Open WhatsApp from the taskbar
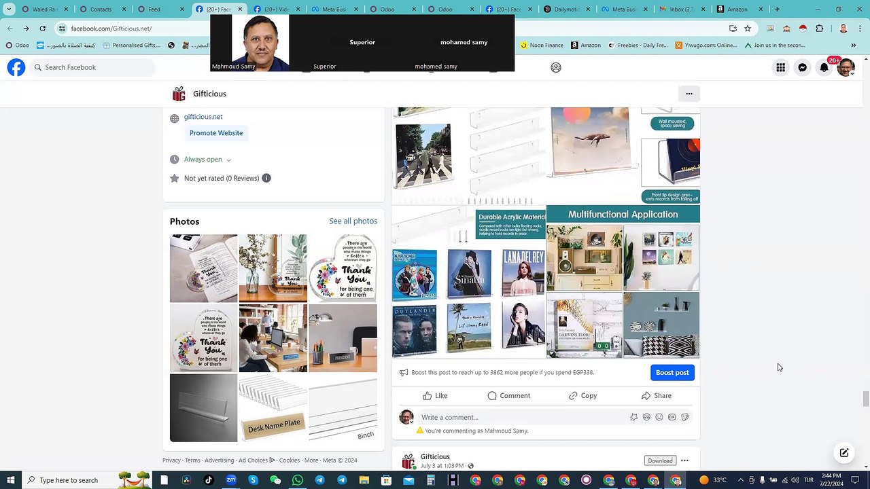The width and height of the screenshot is (870, 489). (x=298, y=480)
